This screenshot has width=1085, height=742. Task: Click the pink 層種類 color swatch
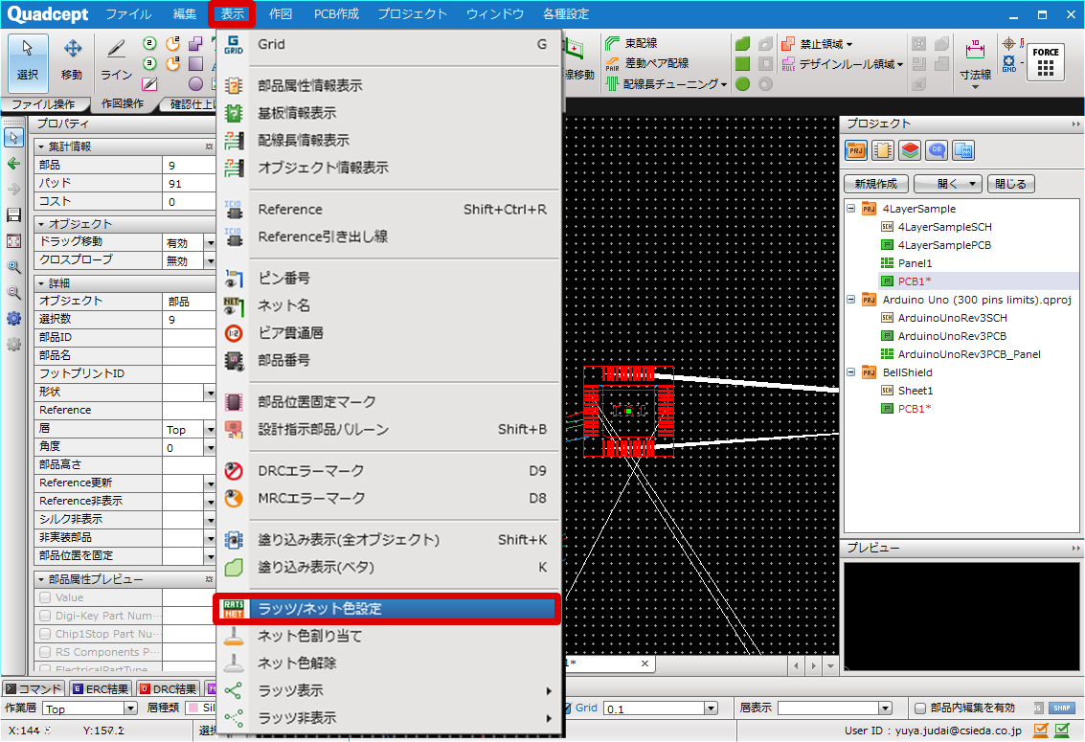192,708
